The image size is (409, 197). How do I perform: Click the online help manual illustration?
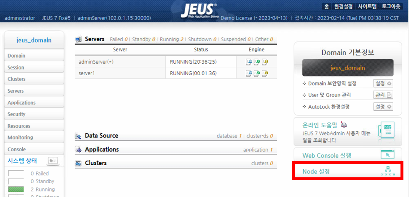(x=386, y=130)
